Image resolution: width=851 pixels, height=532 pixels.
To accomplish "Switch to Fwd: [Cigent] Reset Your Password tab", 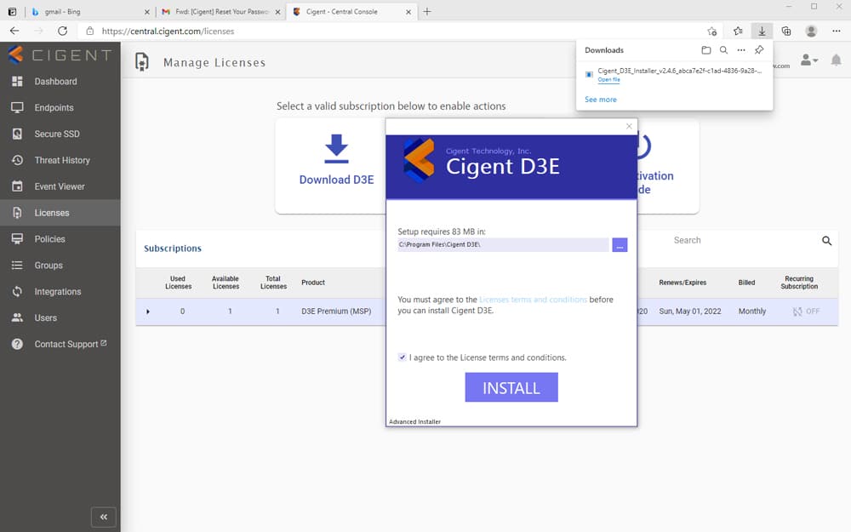I will [222, 11].
